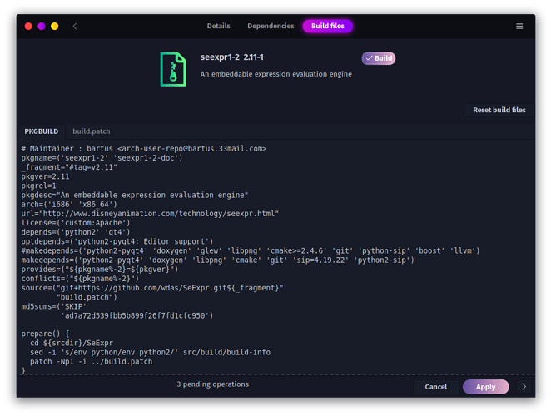
Task: Click the yellow window control dot
Action: point(54,27)
